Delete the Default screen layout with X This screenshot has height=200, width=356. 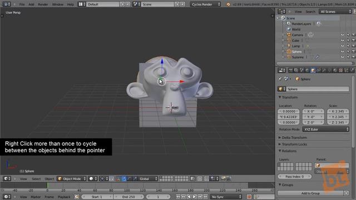[128, 4]
